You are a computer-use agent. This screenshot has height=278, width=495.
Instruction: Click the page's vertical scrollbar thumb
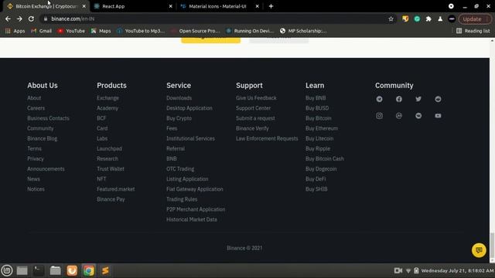coord(492,246)
